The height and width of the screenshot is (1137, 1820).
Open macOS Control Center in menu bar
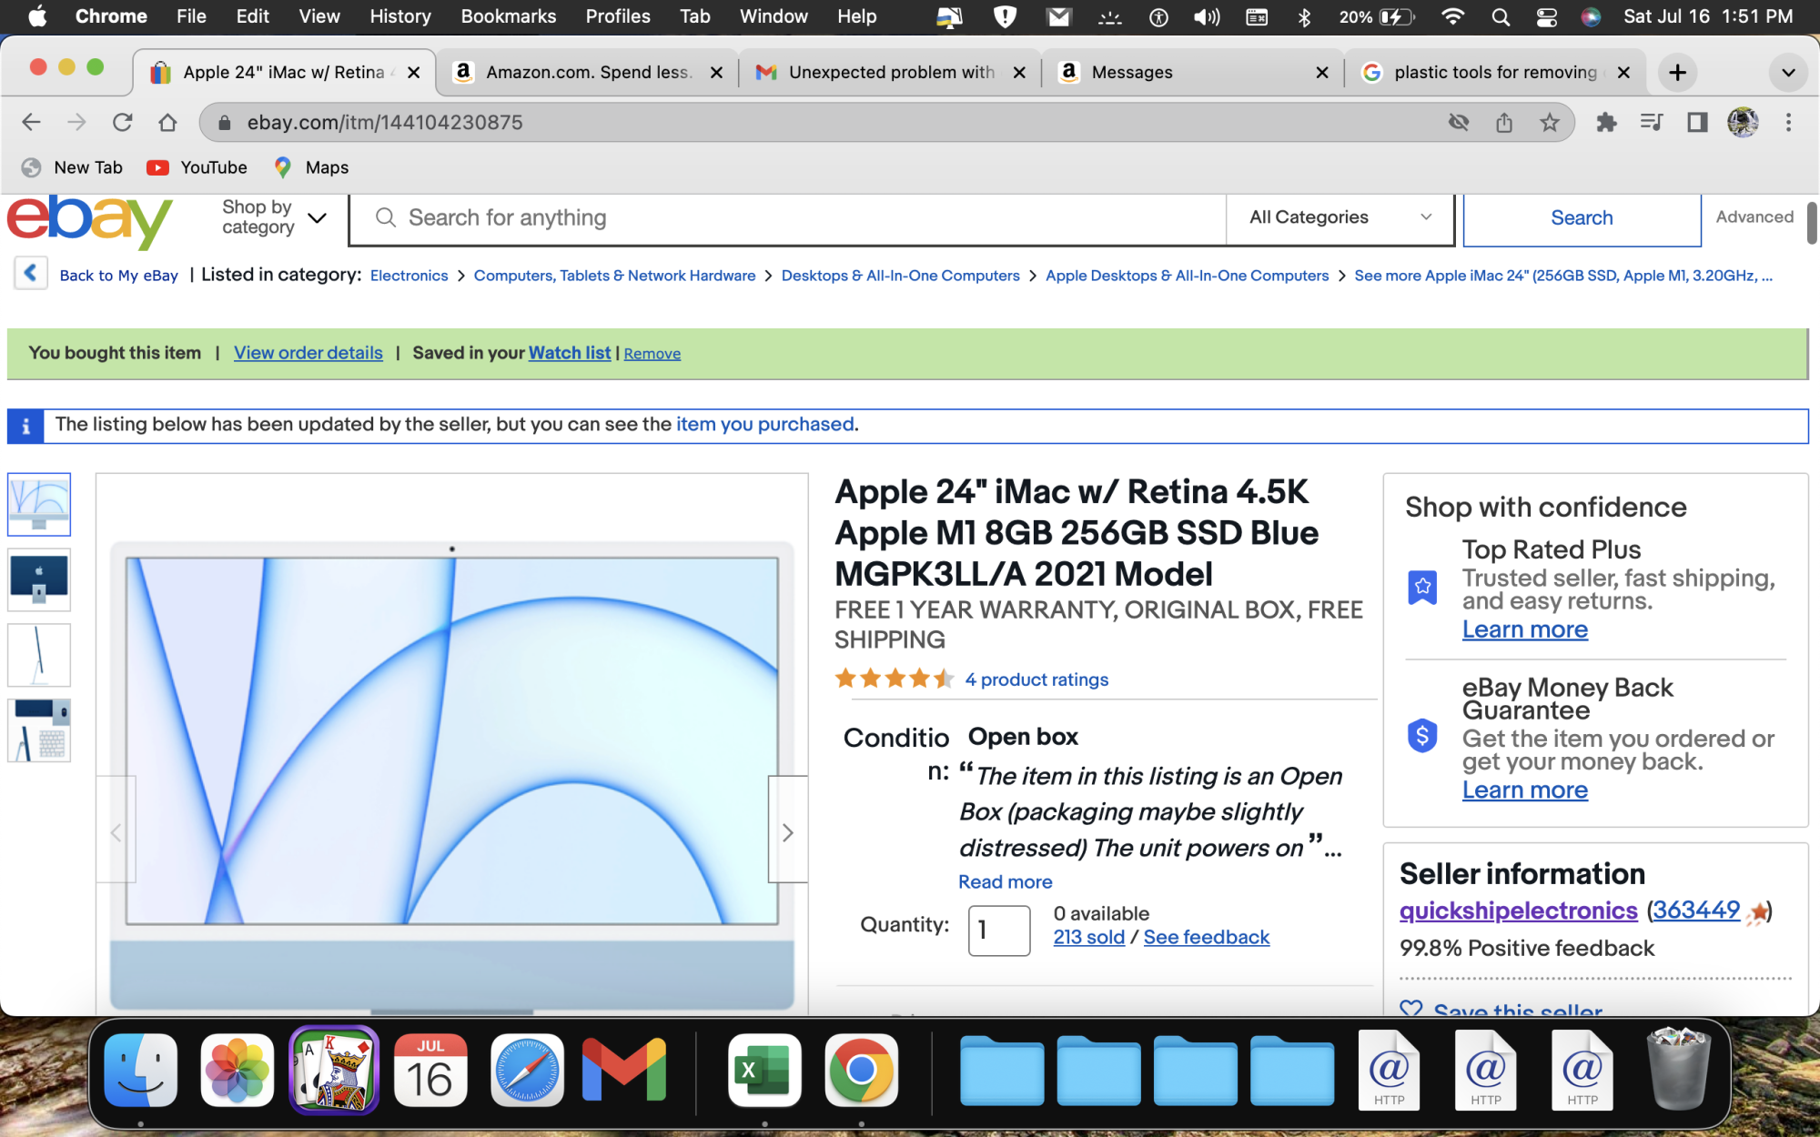point(1546,17)
